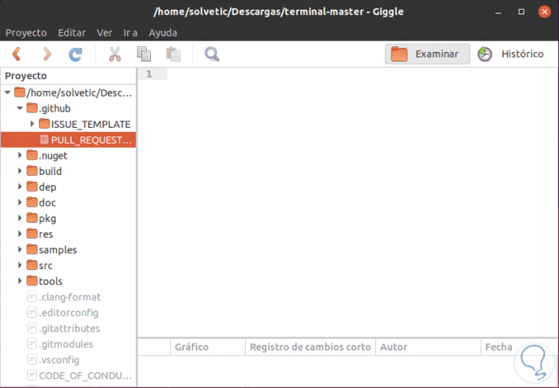This screenshot has height=388, width=559.
Task: Select the doc folder name
Action: [x=47, y=203]
